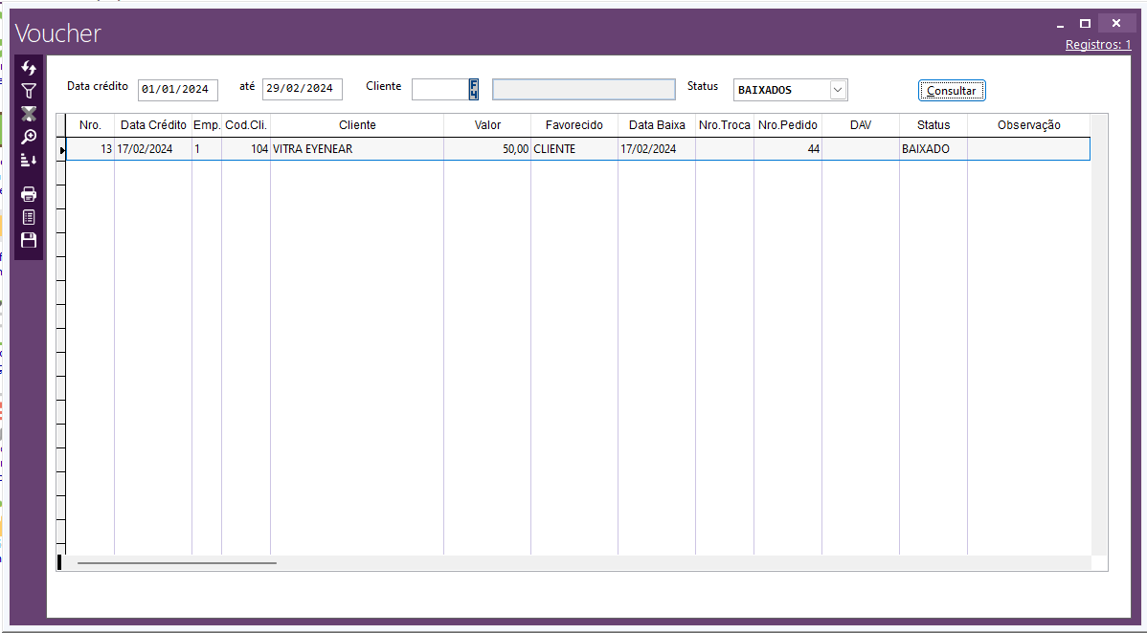Click the funnel filter icon
Screen dimensions: 1147x633
click(29, 91)
